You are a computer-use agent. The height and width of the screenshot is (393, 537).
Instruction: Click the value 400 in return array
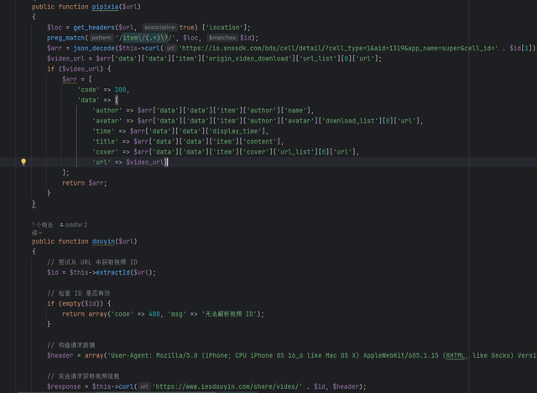pos(154,314)
